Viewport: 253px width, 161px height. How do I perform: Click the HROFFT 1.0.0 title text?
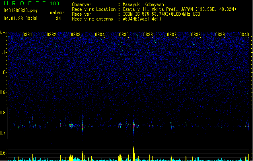[31, 3]
